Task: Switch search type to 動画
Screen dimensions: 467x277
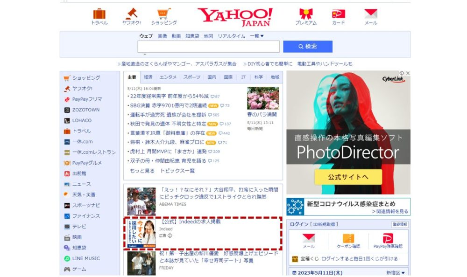Action: pos(176,36)
